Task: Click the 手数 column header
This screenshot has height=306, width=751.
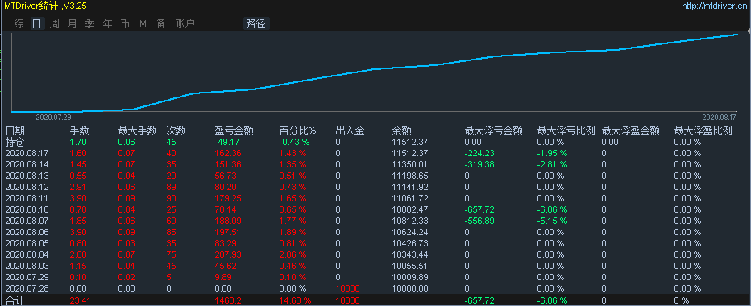Action: point(80,130)
